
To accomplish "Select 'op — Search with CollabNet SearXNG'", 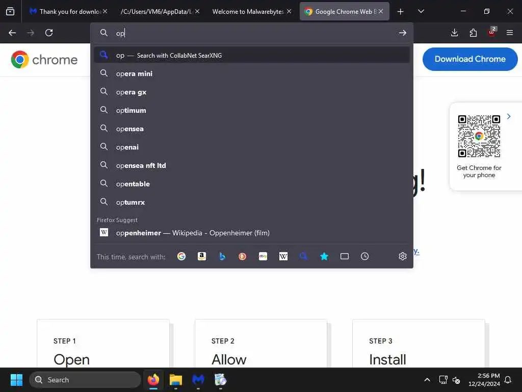I will pos(252,55).
